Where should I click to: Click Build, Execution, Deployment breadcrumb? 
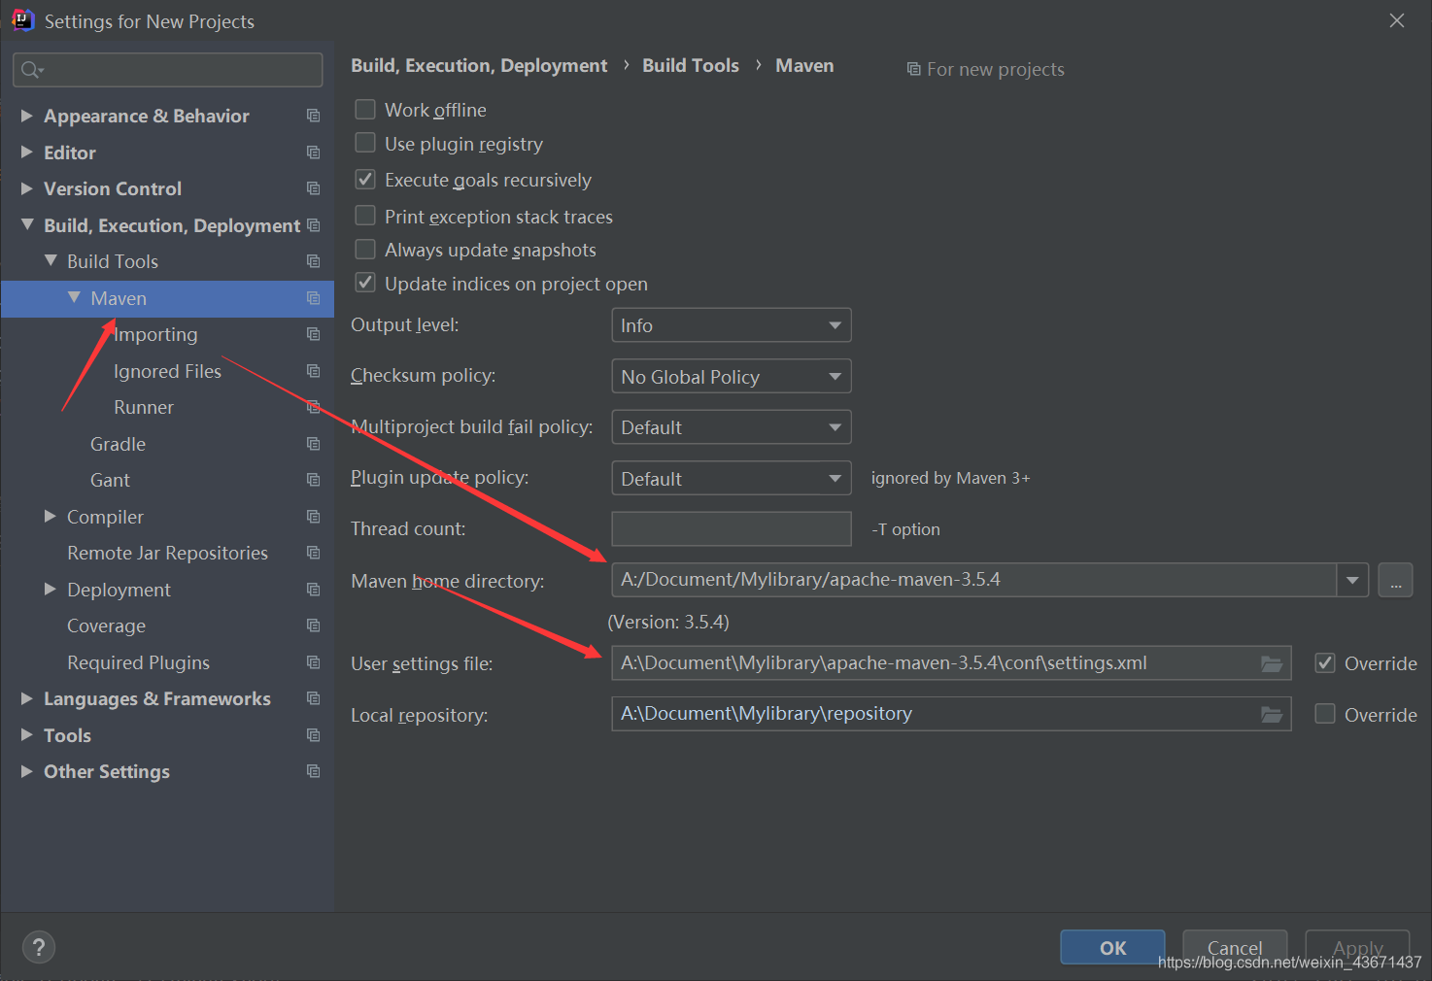click(479, 65)
